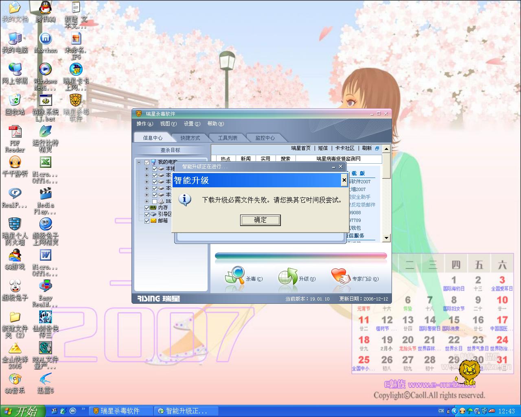Open 我的文档 desktop icon
This screenshot has width=521, height=417.
pos(15,12)
